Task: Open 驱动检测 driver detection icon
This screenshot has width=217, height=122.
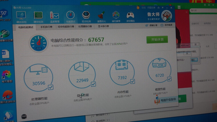Action: [x=86, y=17]
